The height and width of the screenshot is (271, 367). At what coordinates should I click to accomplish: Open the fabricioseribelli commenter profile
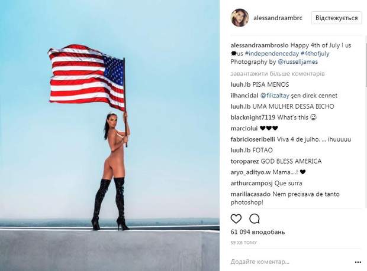[x=253, y=139]
